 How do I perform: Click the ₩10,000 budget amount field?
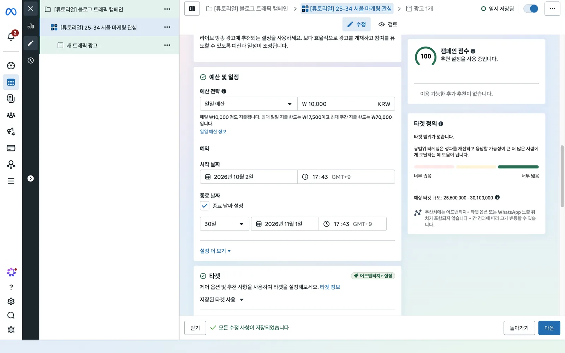click(x=346, y=104)
